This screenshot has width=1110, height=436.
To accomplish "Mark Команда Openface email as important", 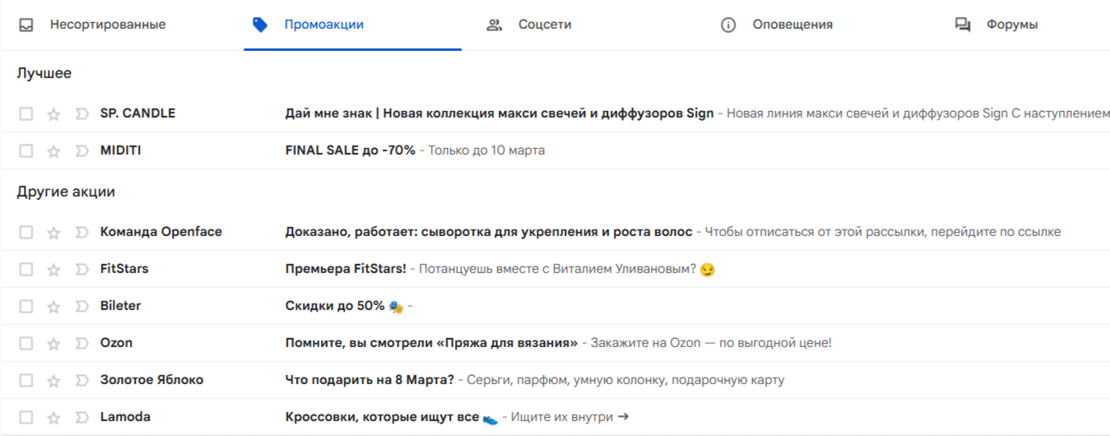I will pyautogui.click(x=81, y=233).
